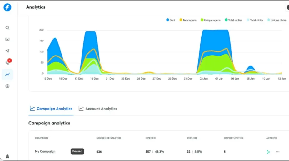Screen dimensions: 289x161
Task: Open the search icon in sidebar
Action: (x=7, y=28)
